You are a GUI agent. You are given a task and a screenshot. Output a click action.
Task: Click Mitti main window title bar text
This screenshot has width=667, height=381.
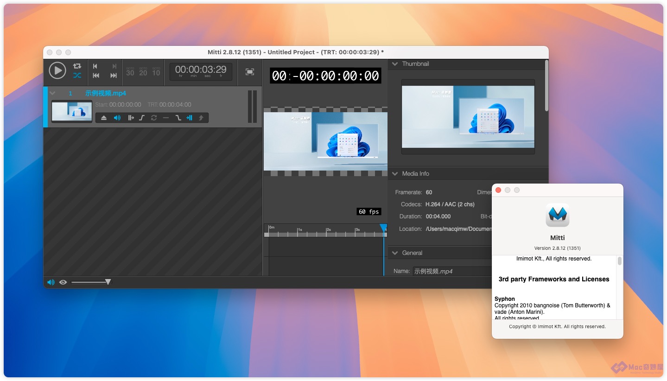pyautogui.click(x=296, y=52)
